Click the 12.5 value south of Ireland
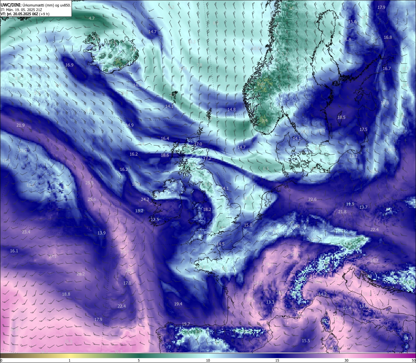 click(x=155, y=220)
